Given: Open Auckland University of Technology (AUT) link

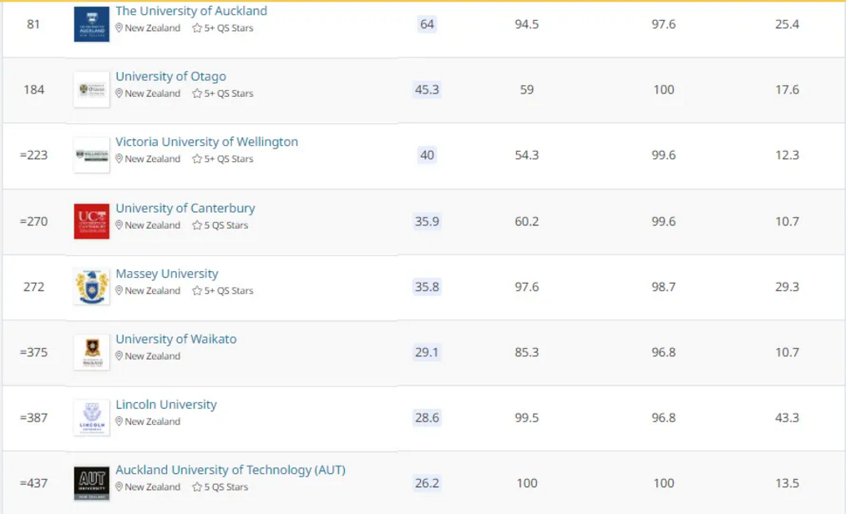Looking at the screenshot, I should click(x=230, y=470).
